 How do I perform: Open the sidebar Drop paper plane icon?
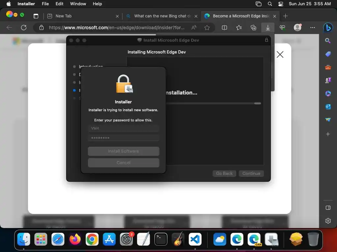point(328,119)
